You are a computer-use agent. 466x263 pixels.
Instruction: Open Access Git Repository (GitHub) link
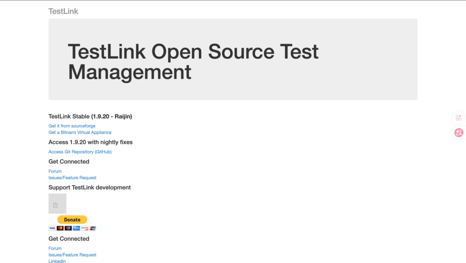pyautogui.click(x=80, y=152)
